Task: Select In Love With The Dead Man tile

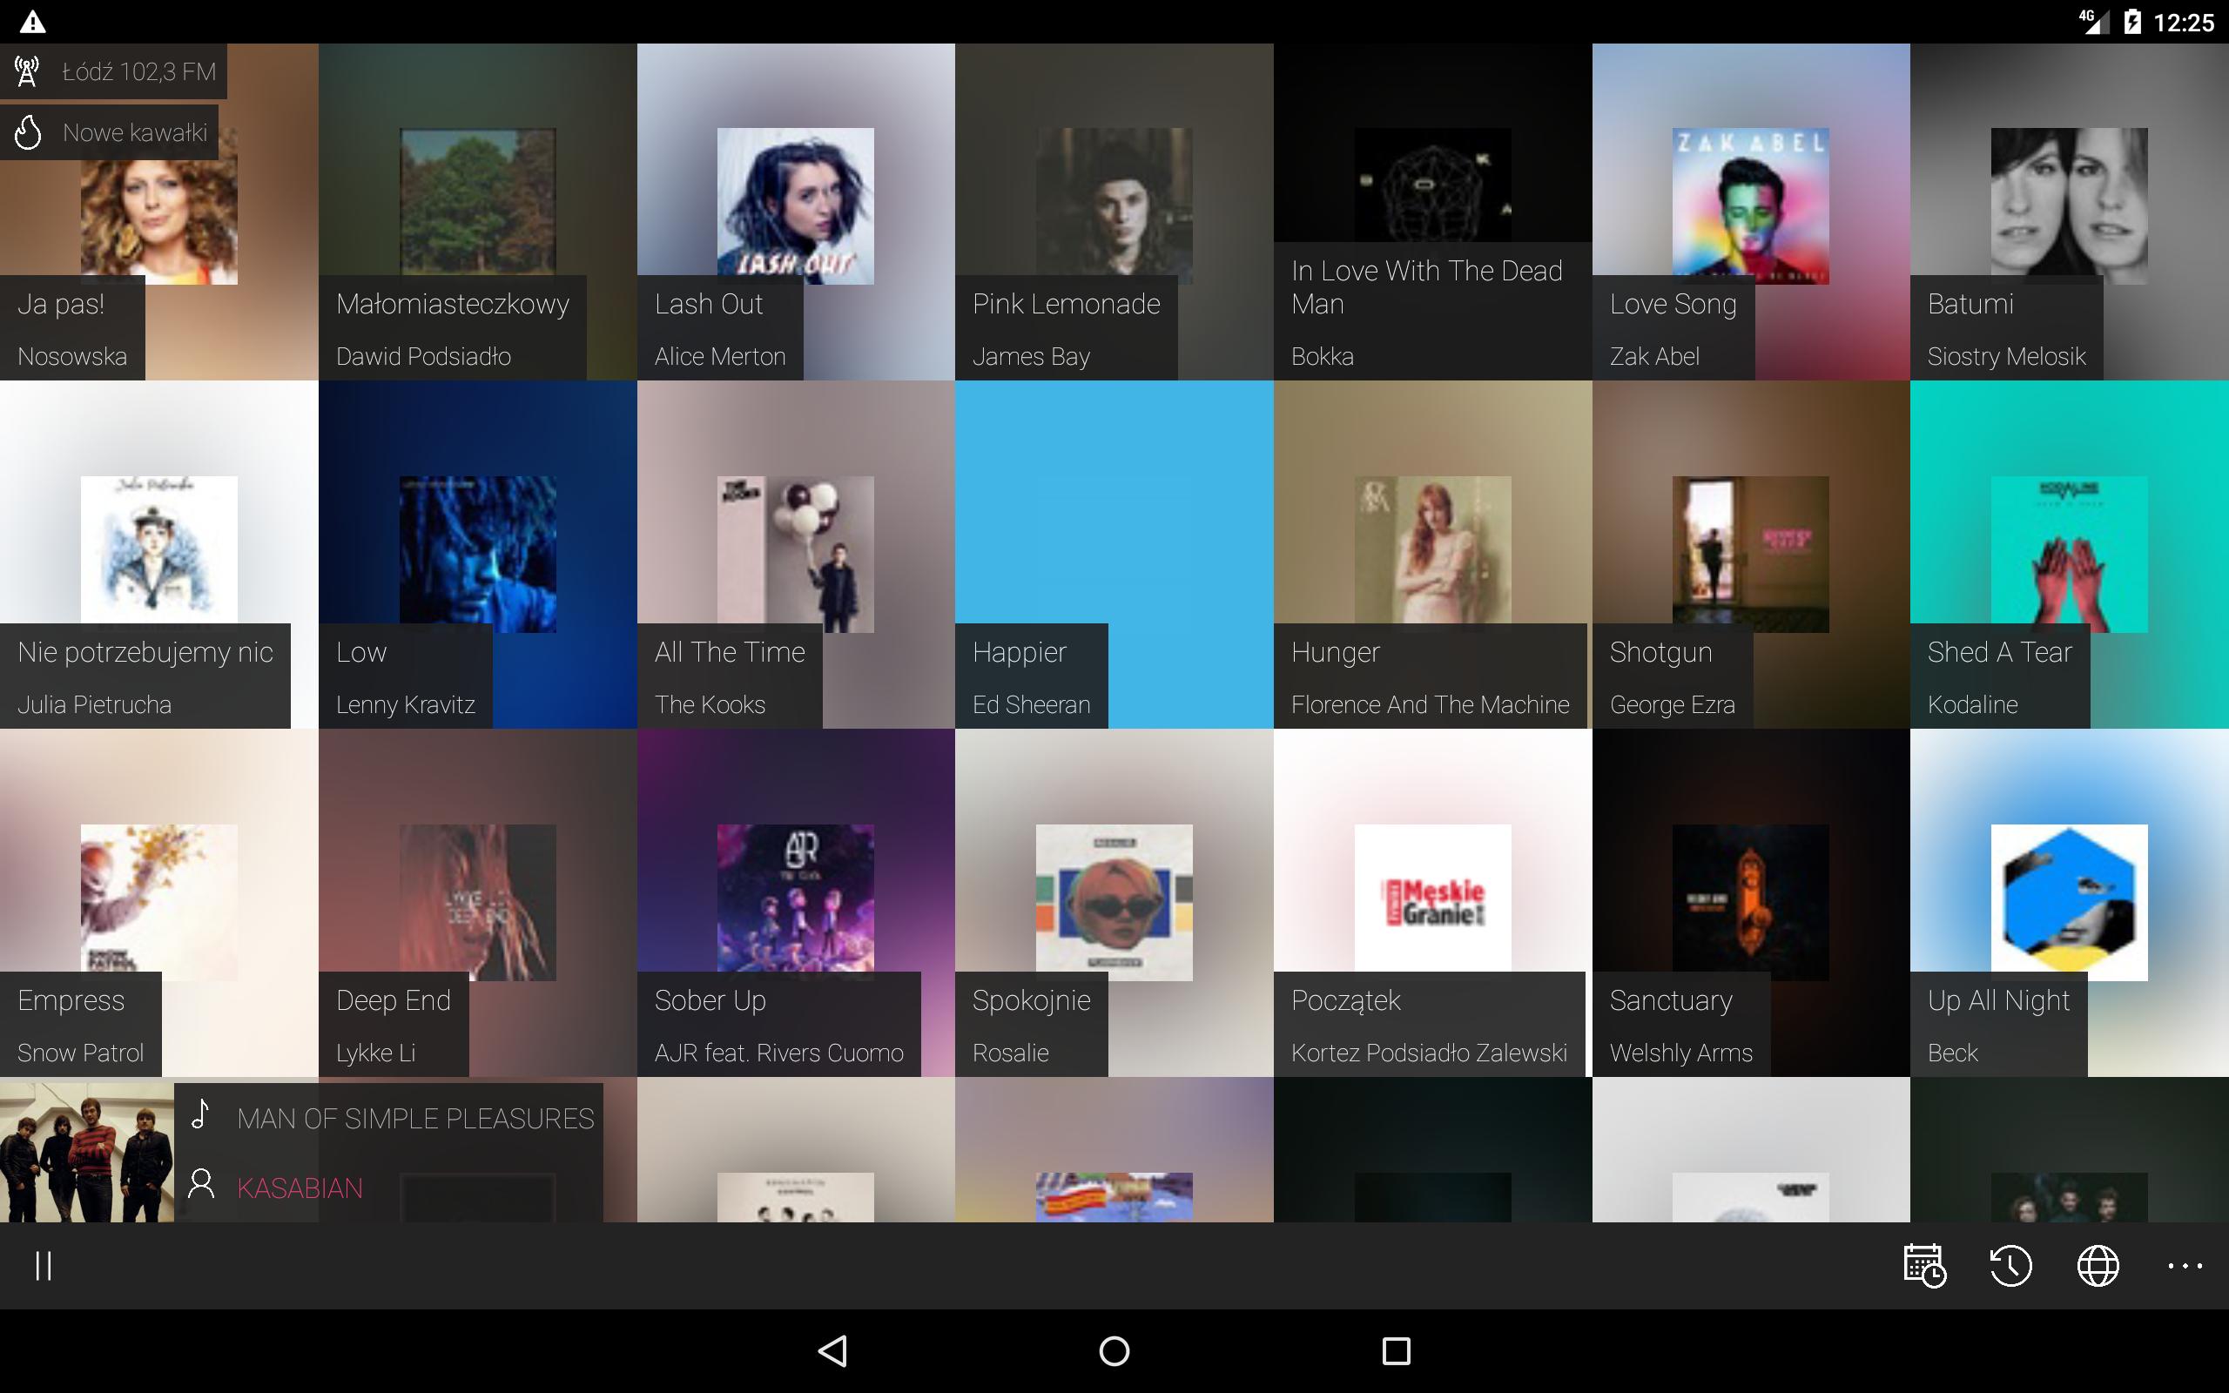Action: click(x=1432, y=212)
